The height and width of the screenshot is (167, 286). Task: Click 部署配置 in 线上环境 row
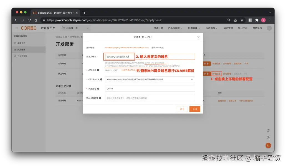coord(216,74)
